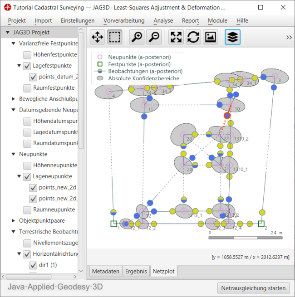Click the tree panel vertical scrollbar
Screen dimensions: 295x297
(x=81, y=91)
